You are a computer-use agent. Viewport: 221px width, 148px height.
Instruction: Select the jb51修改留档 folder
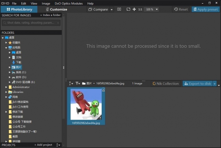click(18, 102)
